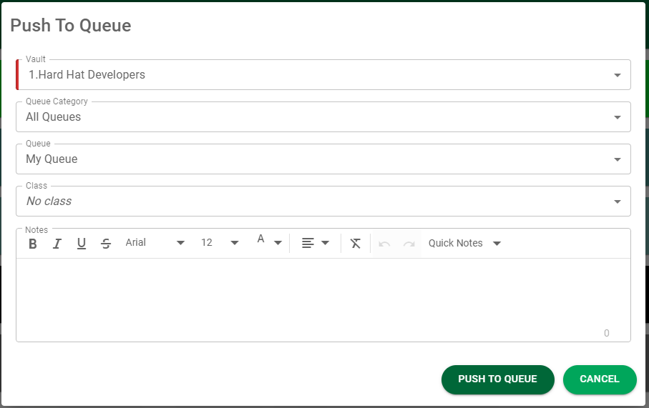The height and width of the screenshot is (408, 649).
Task: Open the Quick Notes menu
Action: (x=464, y=243)
